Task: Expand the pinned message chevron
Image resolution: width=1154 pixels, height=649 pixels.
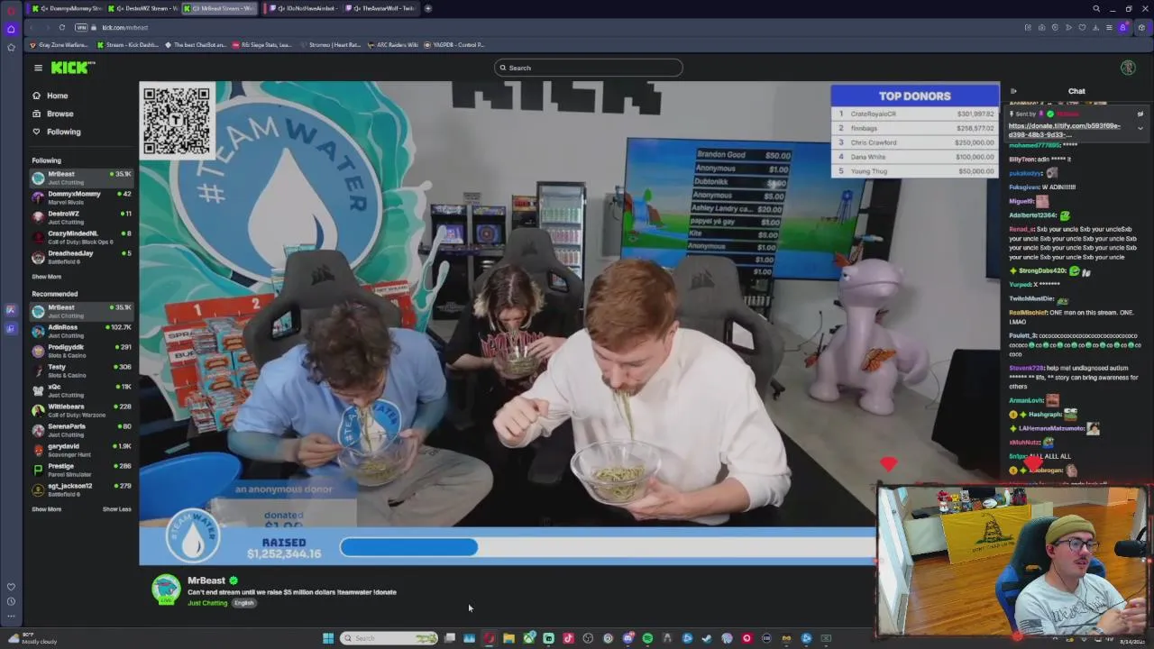Action: pyautogui.click(x=1140, y=129)
